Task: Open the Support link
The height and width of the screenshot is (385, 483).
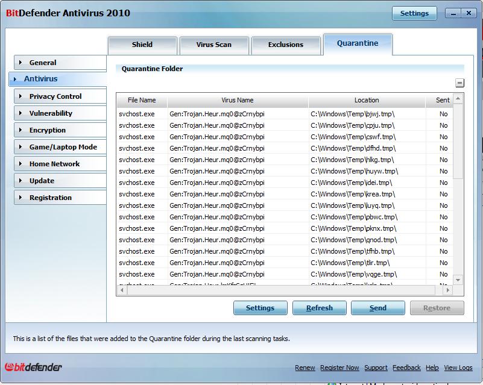Action: pos(376,368)
